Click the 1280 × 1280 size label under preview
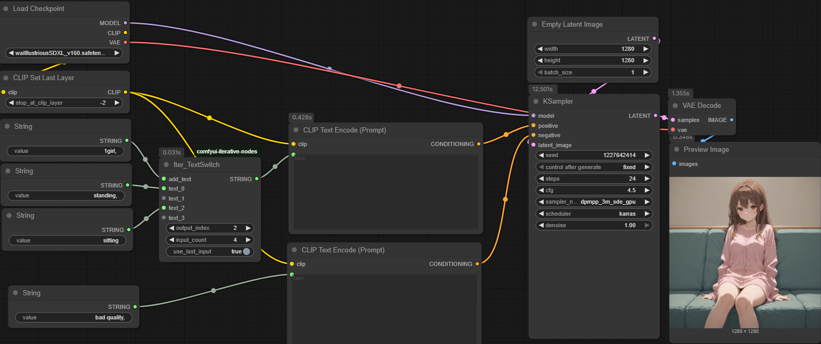Viewport: 821px width, 344px height. (745, 331)
